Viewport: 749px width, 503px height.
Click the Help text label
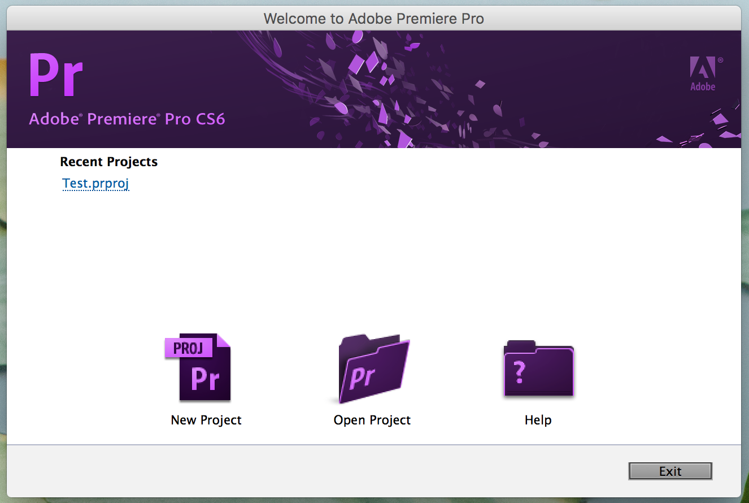[538, 420]
